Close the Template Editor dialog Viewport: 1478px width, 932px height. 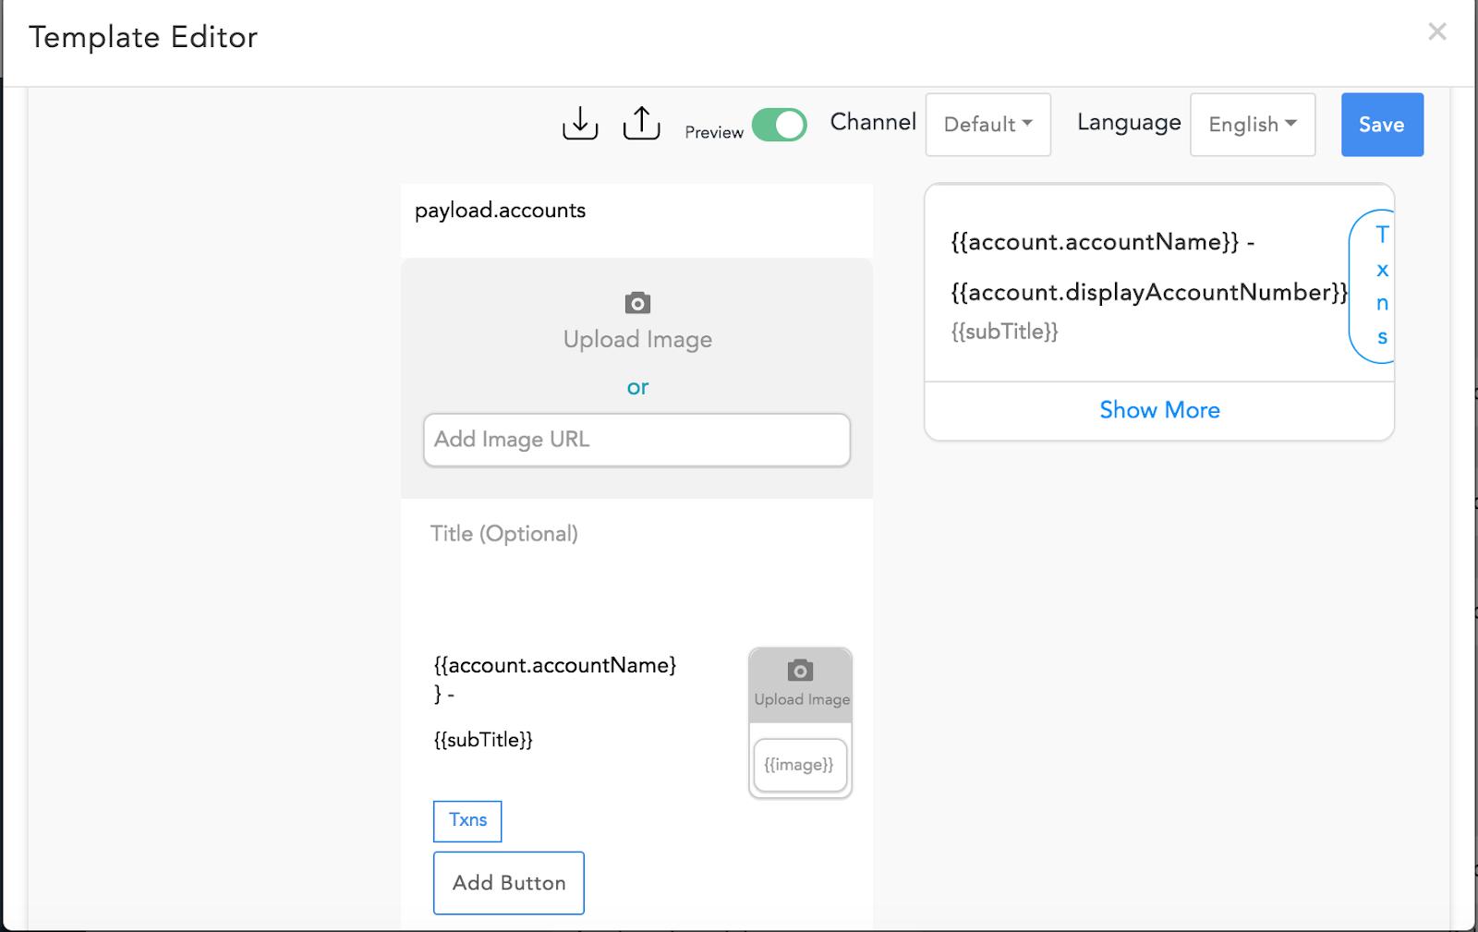[x=1437, y=32]
